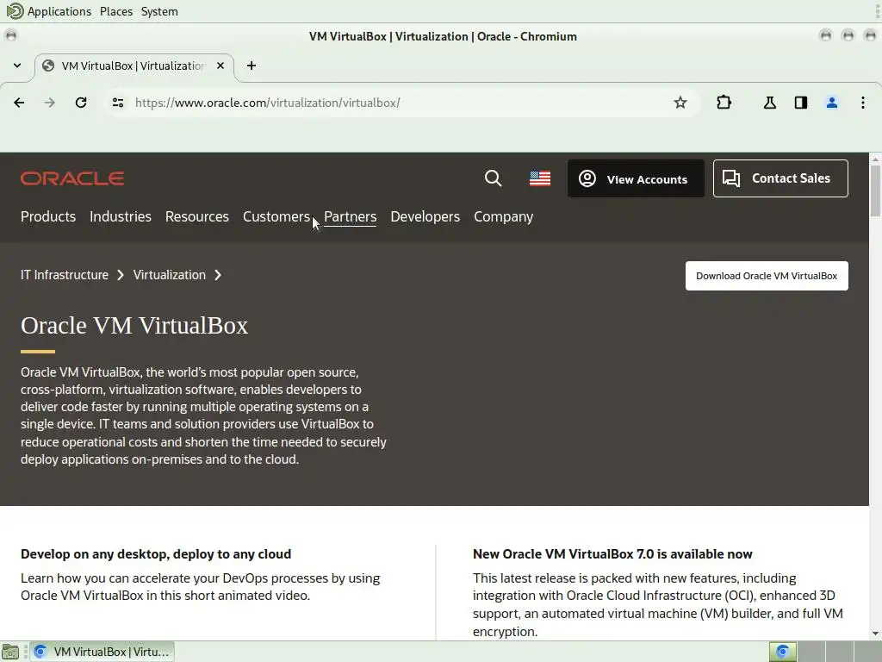
Task: Open the Places menu in top panel
Action: [x=116, y=11]
